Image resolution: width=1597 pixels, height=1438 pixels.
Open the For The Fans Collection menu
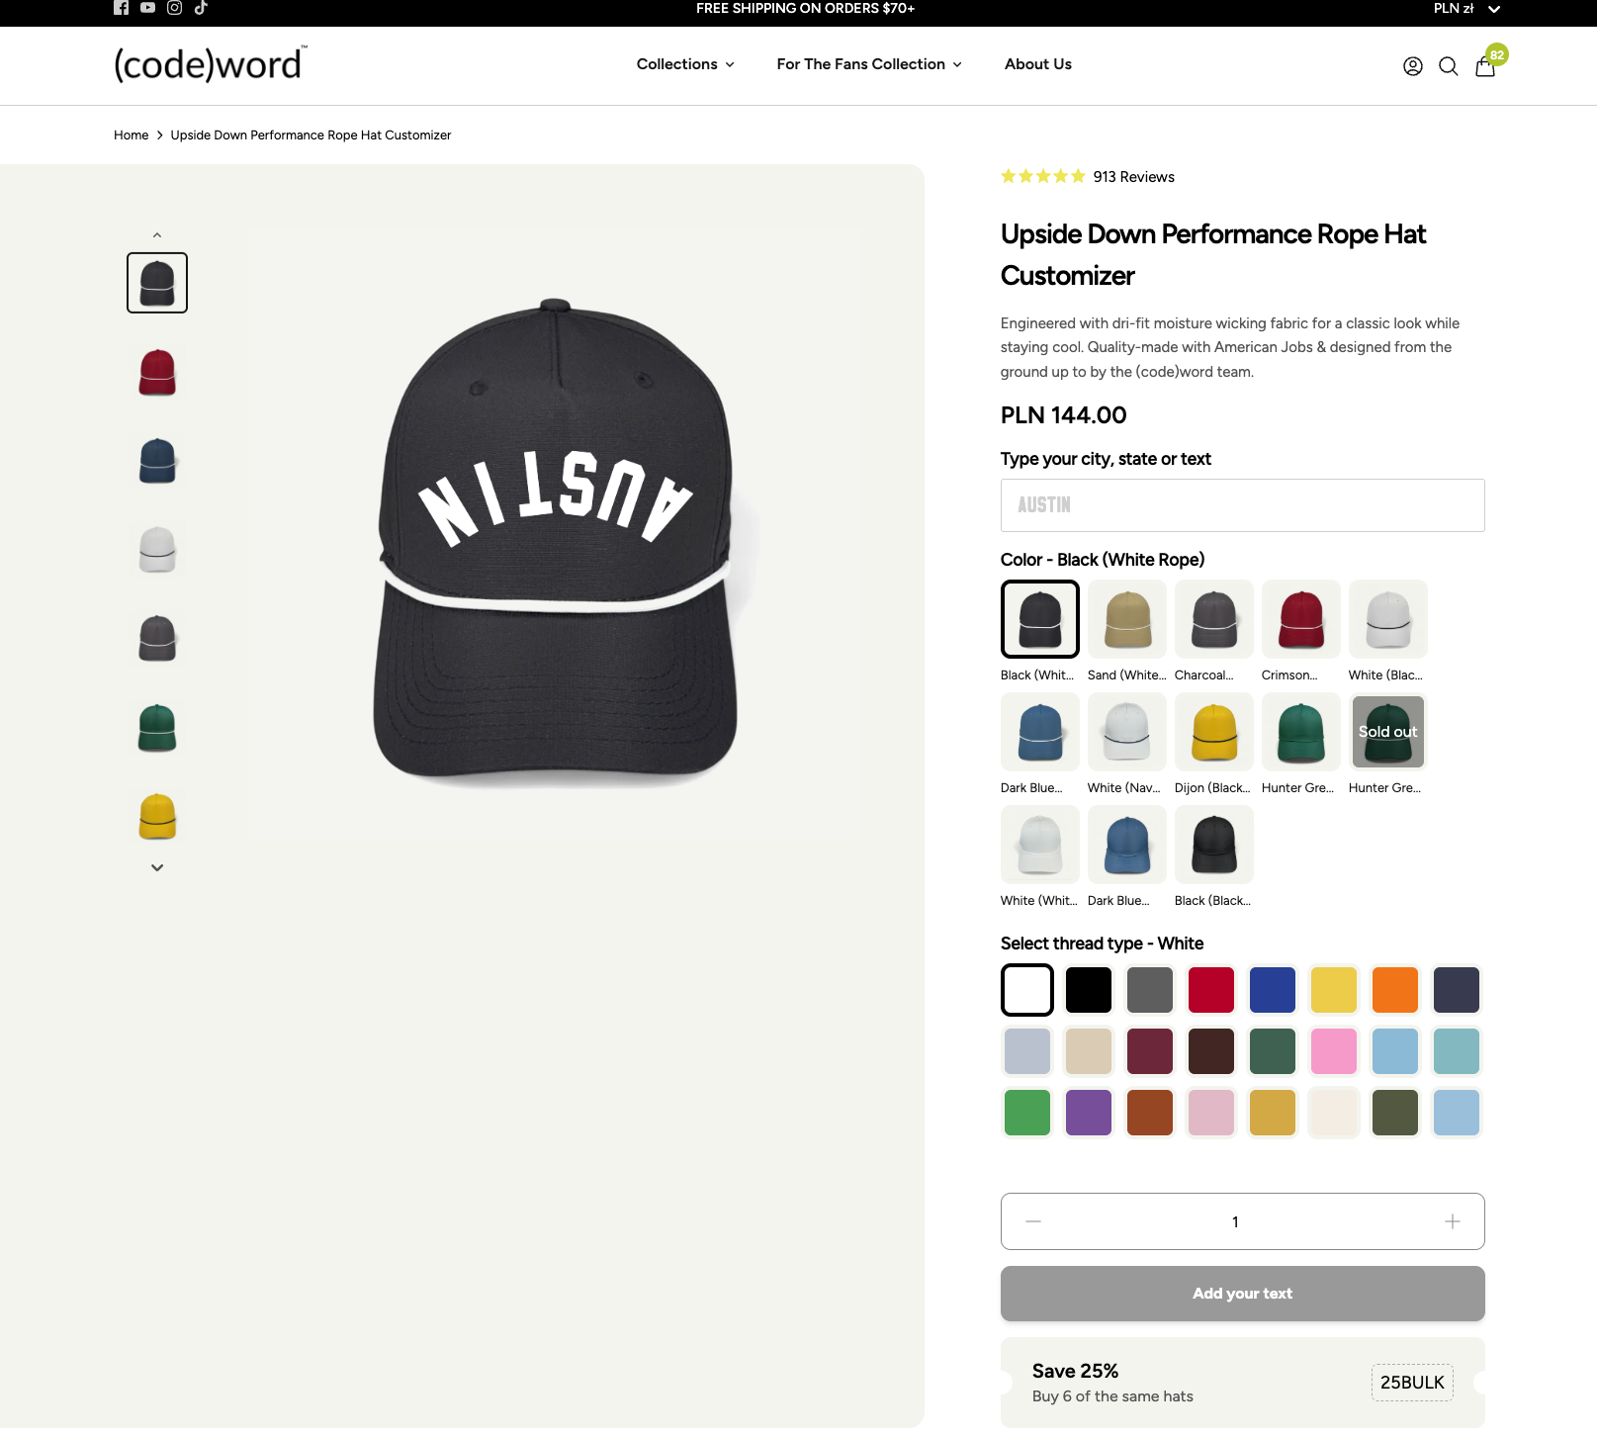click(868, 64)
